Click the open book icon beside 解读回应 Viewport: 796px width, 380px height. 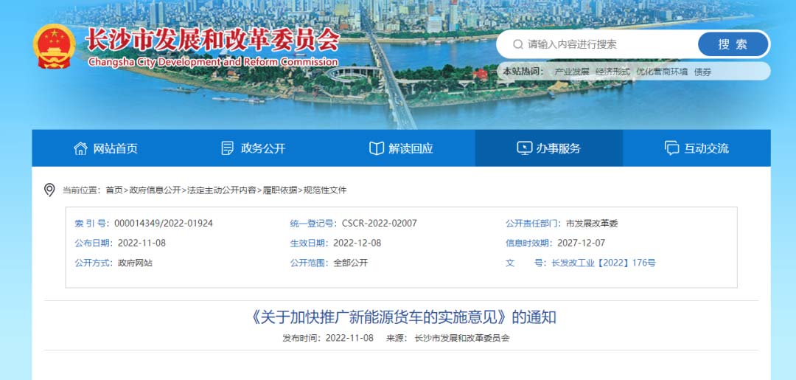coord(376,148)
